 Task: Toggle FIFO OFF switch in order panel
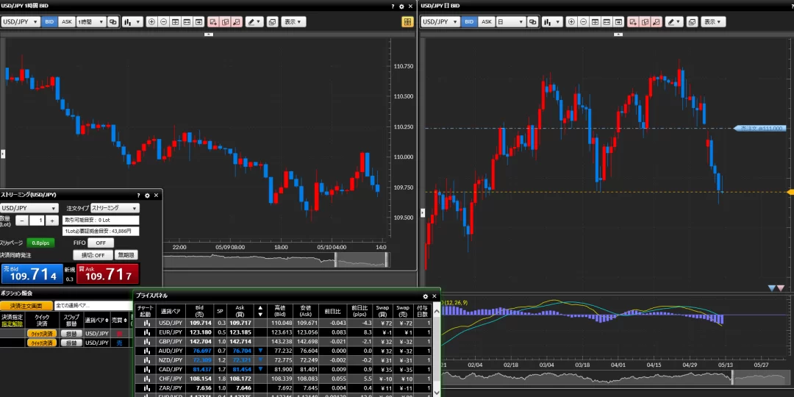[x=101, y=243]
